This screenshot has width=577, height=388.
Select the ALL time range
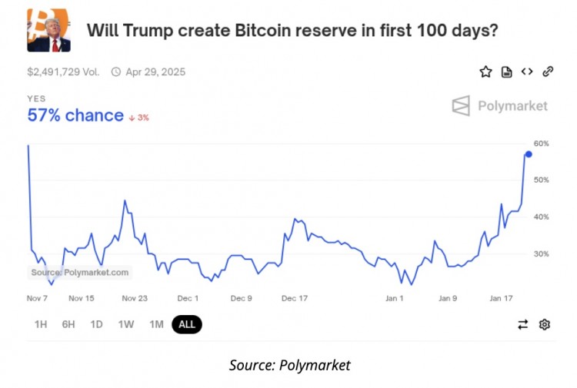187,324
